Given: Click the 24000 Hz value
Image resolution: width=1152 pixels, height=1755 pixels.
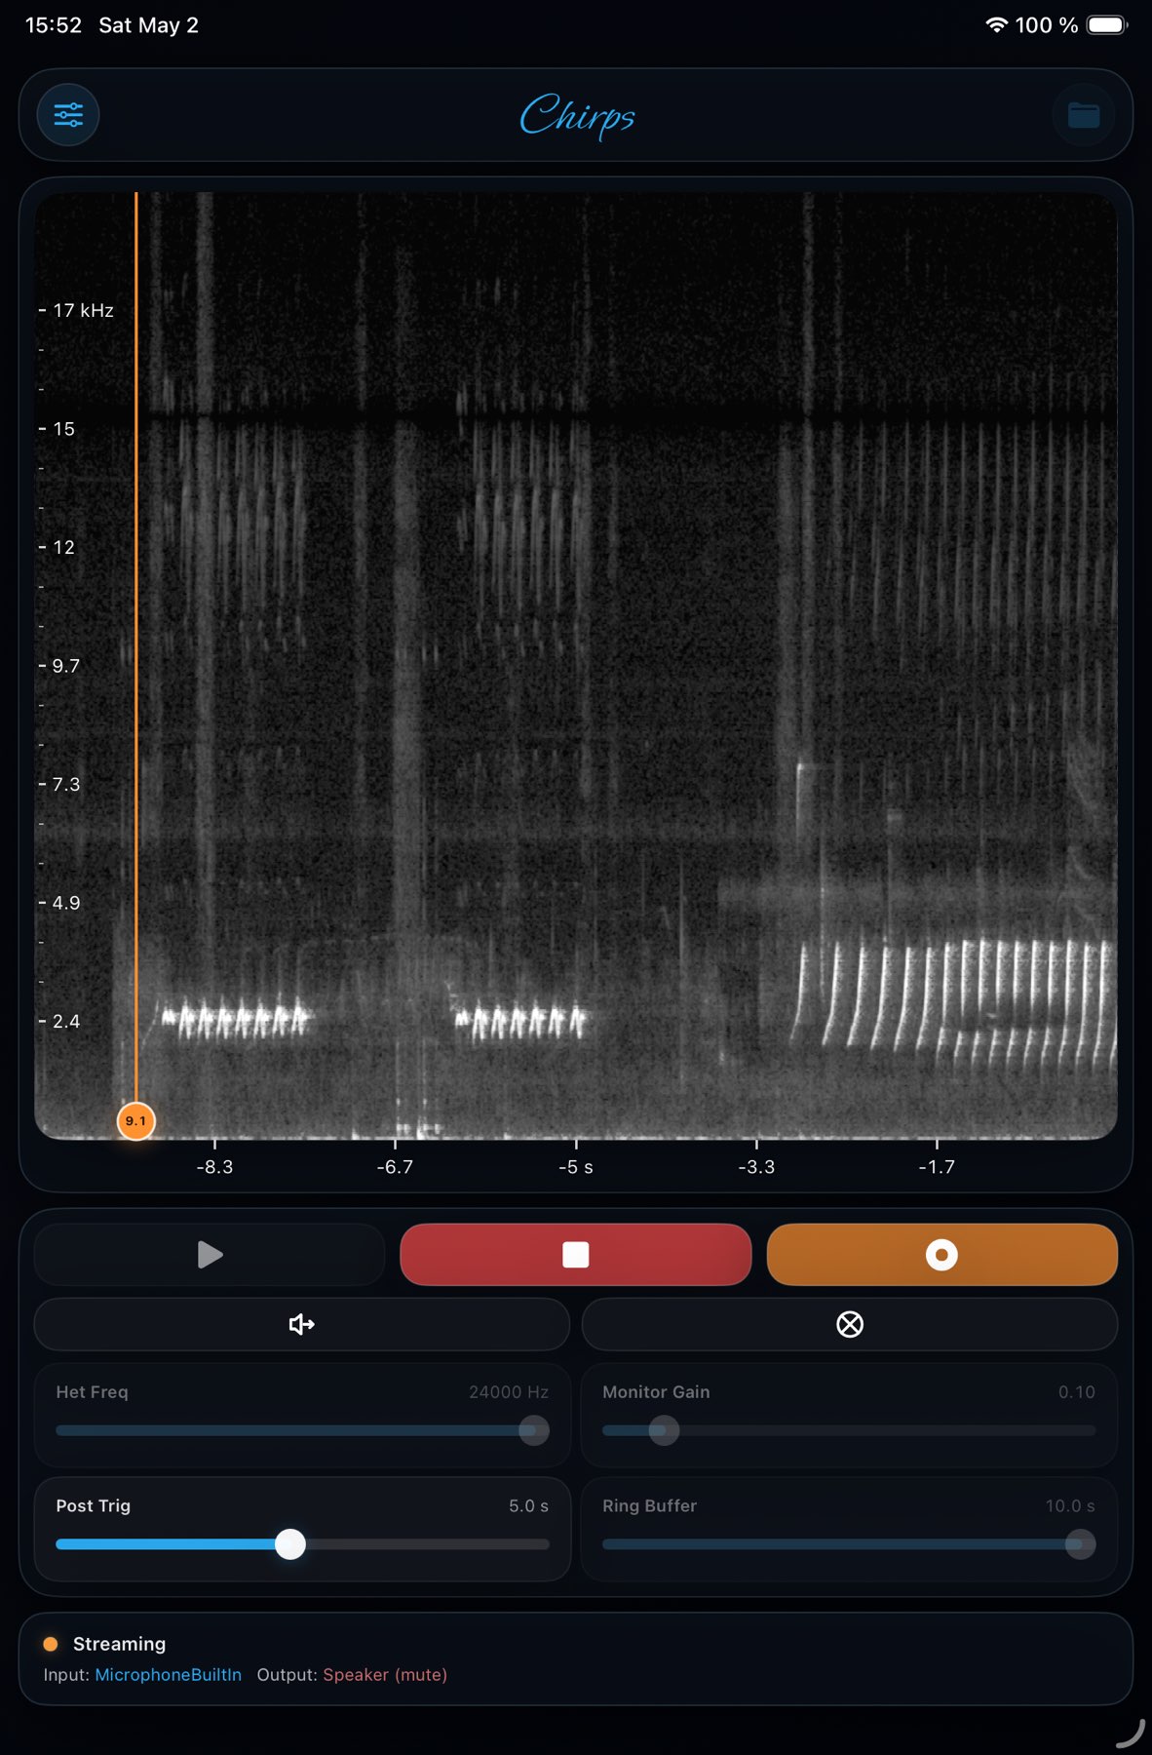Looking at the screenshot, I should click(509, 1392).
